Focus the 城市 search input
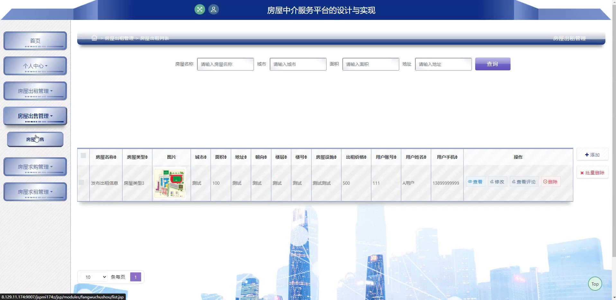Screen dimensions: 616x300 298,64
